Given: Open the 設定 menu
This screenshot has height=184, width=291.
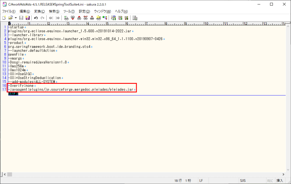Looking at the screenshot, I should pyautogui.click(x=84, y=11).
